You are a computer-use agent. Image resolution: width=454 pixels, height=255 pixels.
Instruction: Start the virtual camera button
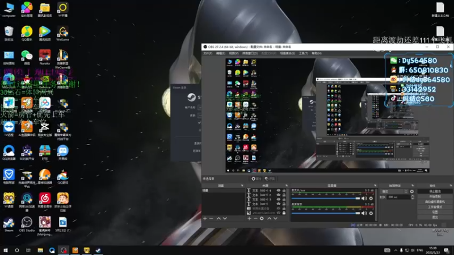[x=435, y=202]
